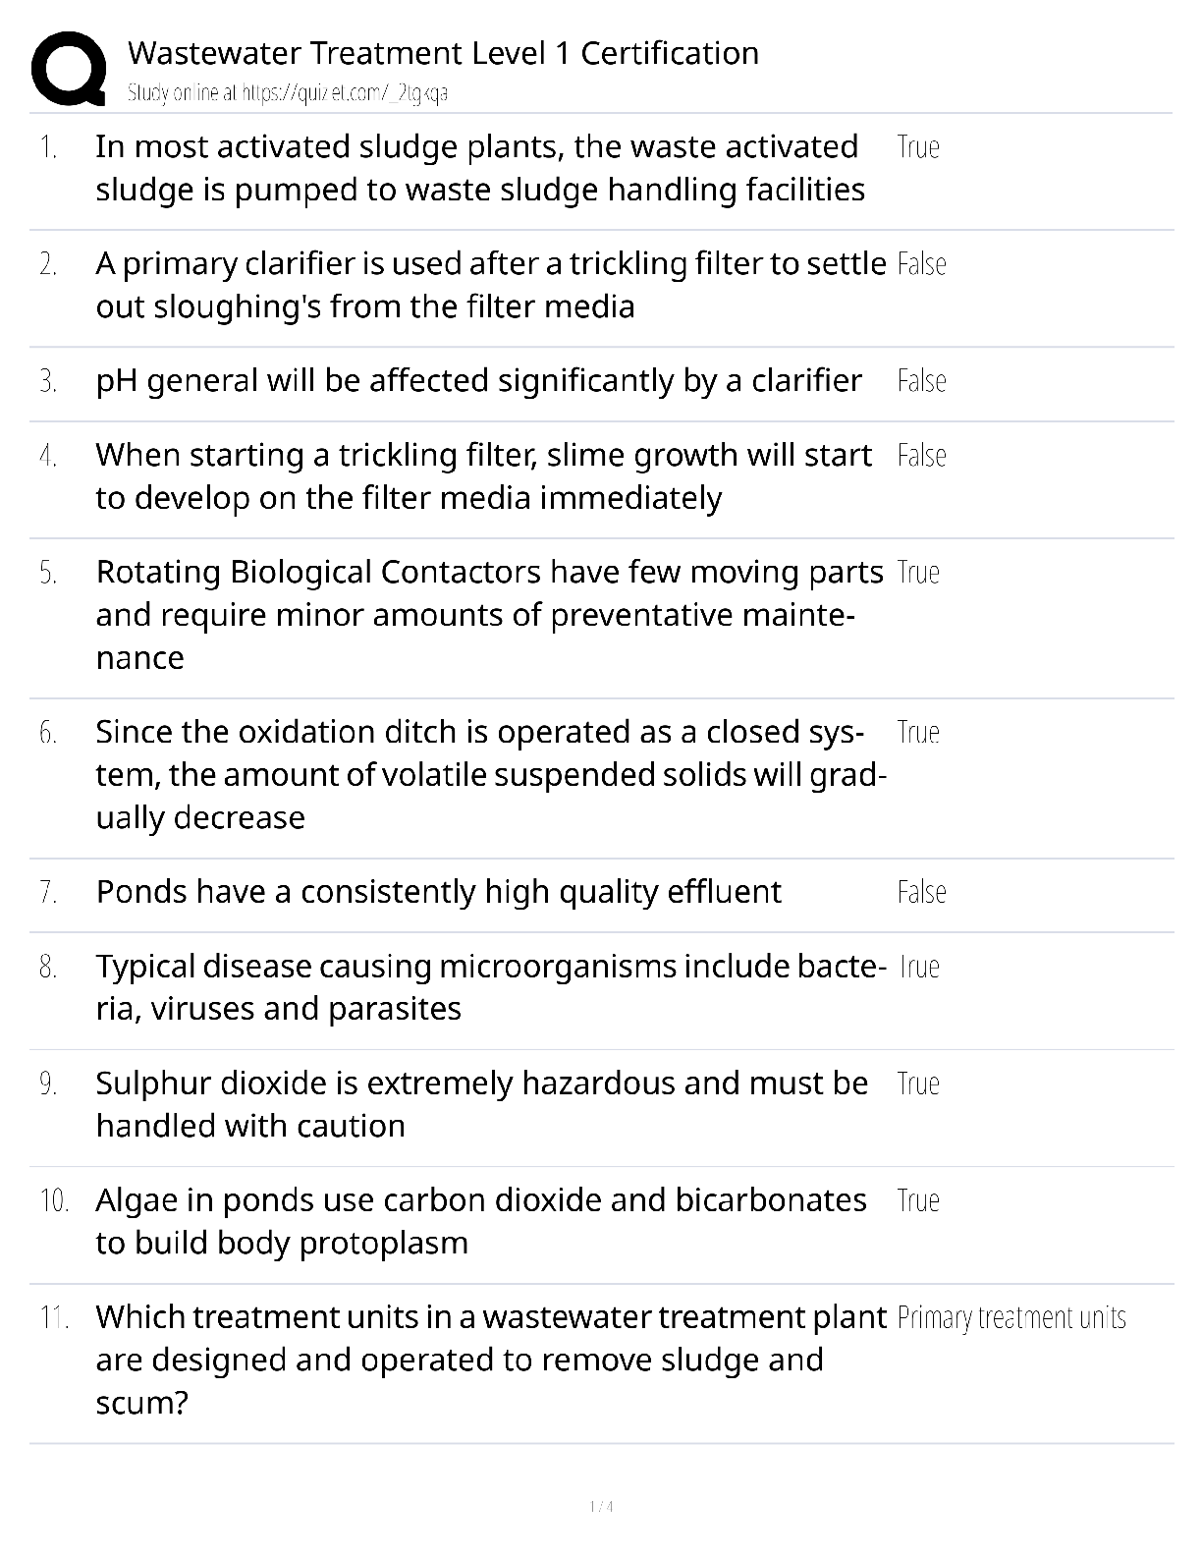Select the disease causing microorganisms question

(x=491, y=987)
